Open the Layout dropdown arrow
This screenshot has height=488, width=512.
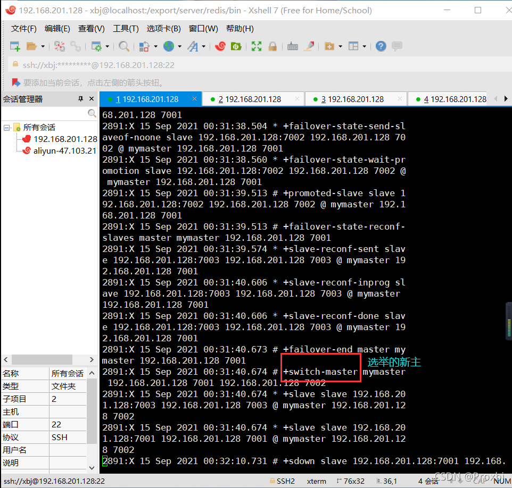365,46
